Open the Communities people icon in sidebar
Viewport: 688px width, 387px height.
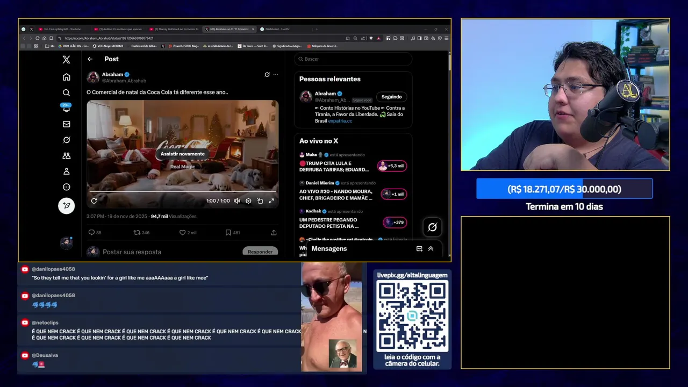(x=66, y=155)
